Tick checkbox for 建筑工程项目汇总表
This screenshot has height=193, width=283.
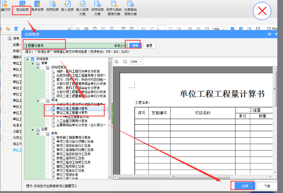tap(47, 167)
